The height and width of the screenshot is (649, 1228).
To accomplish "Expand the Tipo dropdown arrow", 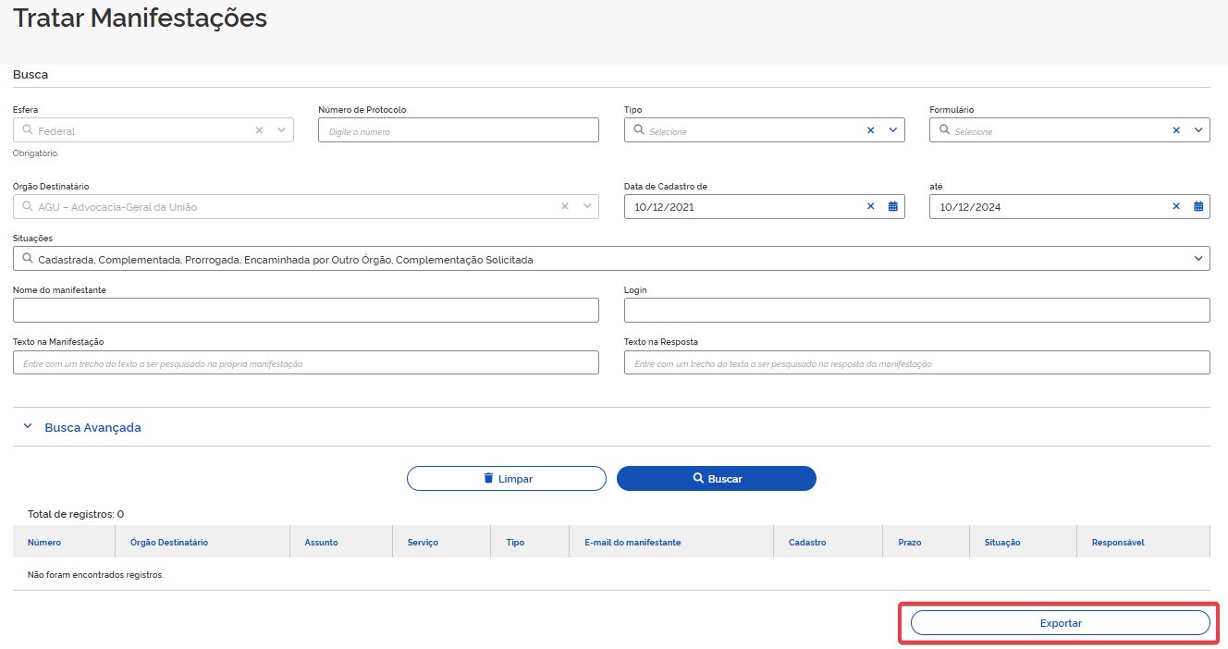I will click(x=893, y=130).
